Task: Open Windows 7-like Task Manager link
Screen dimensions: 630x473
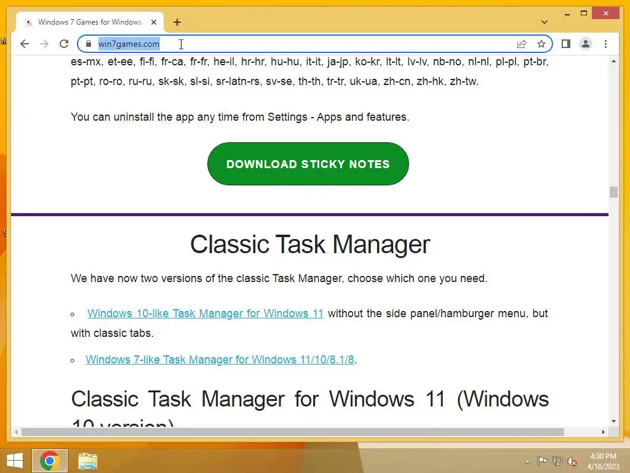Action: [x=220, y=360]
